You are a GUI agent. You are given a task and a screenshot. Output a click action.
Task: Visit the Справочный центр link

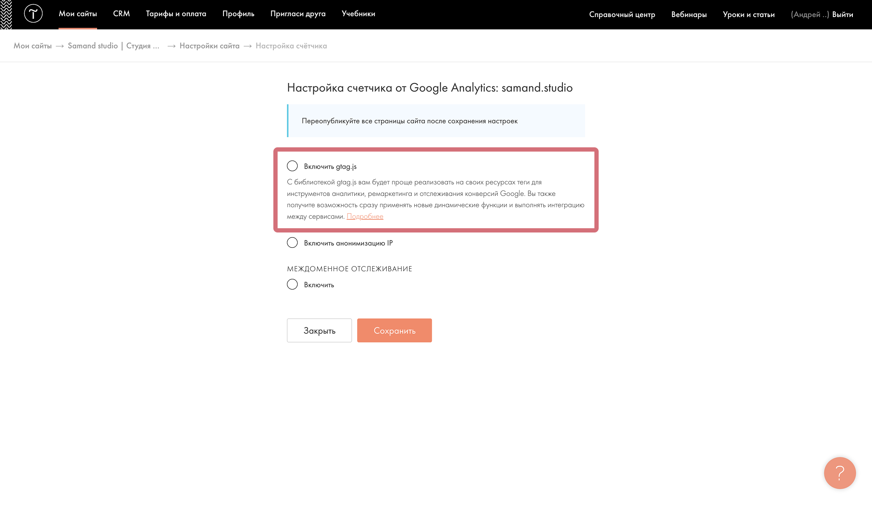(x=622, y=14)
